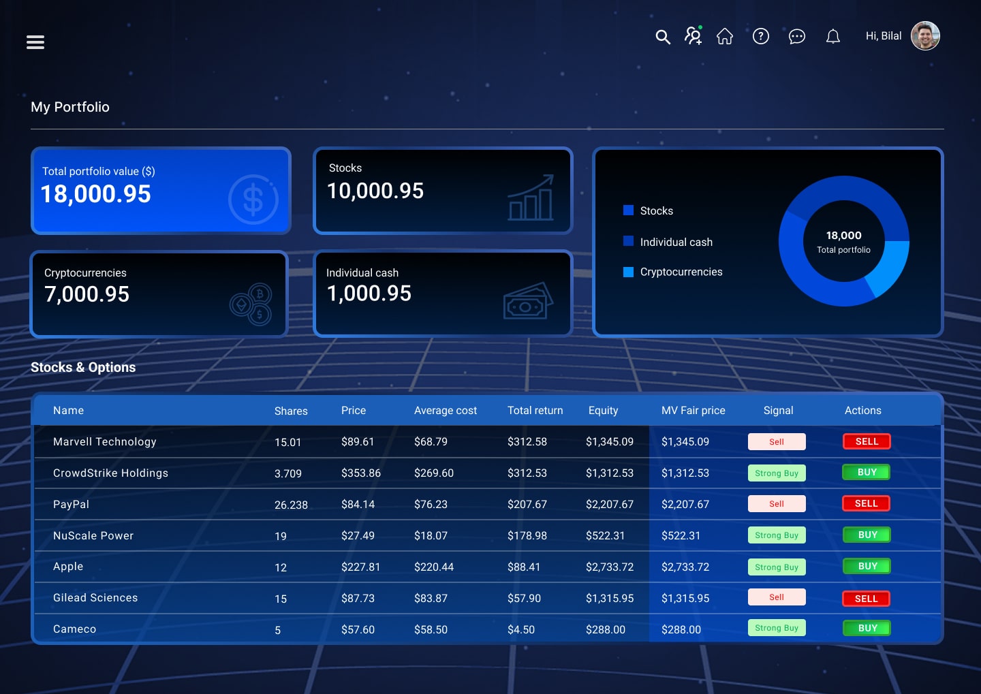Viewport: 981px width, 694px height.
Task: Click the search magnifier icon
Action: (x=663, y=37)
